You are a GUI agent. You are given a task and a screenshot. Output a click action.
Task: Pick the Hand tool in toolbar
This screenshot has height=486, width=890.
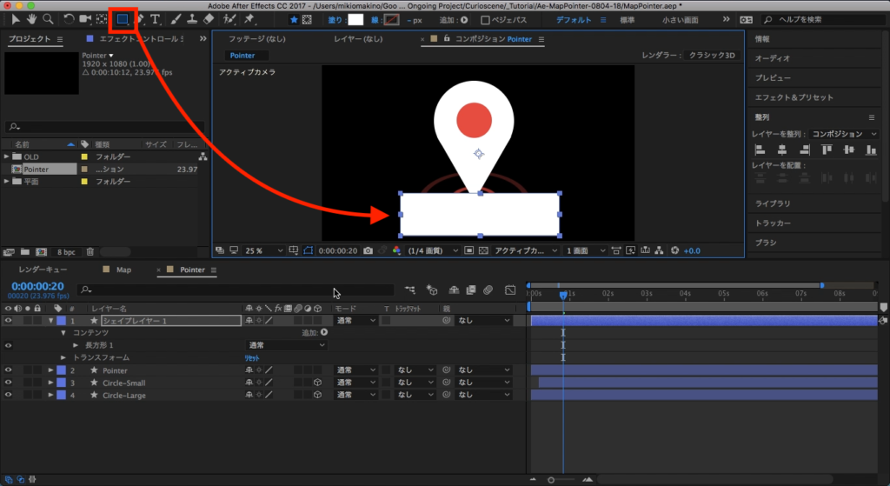pyautogui.click(x=32, y=19)
